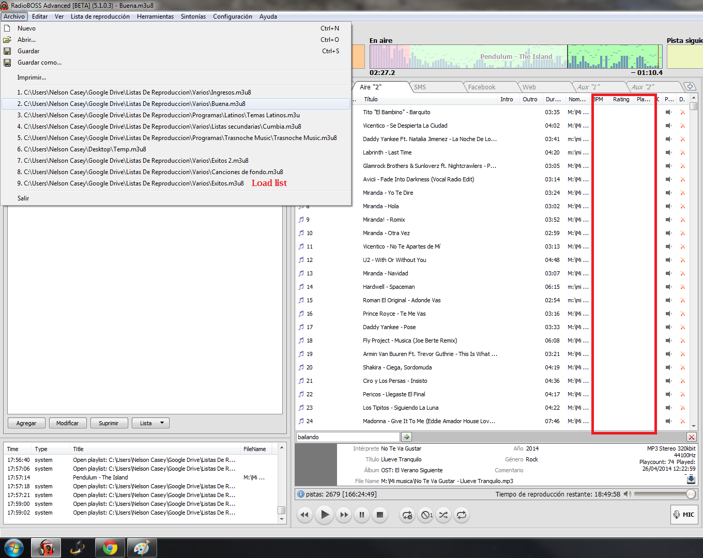Click the Abrir folder icon in Archivo menu

[x=7, y=40]
